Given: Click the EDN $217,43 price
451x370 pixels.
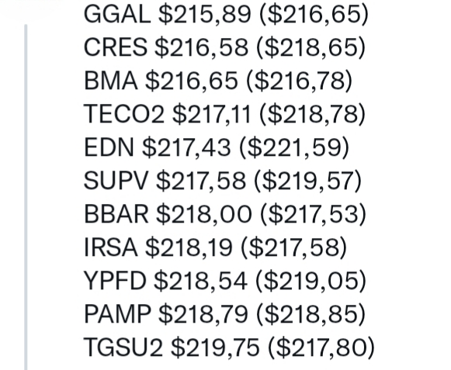Looking at the screenshot, I should click(x=186, y=147).
